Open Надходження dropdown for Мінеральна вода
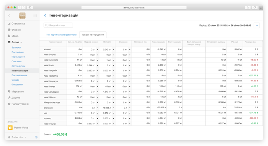 click(97, 103)
